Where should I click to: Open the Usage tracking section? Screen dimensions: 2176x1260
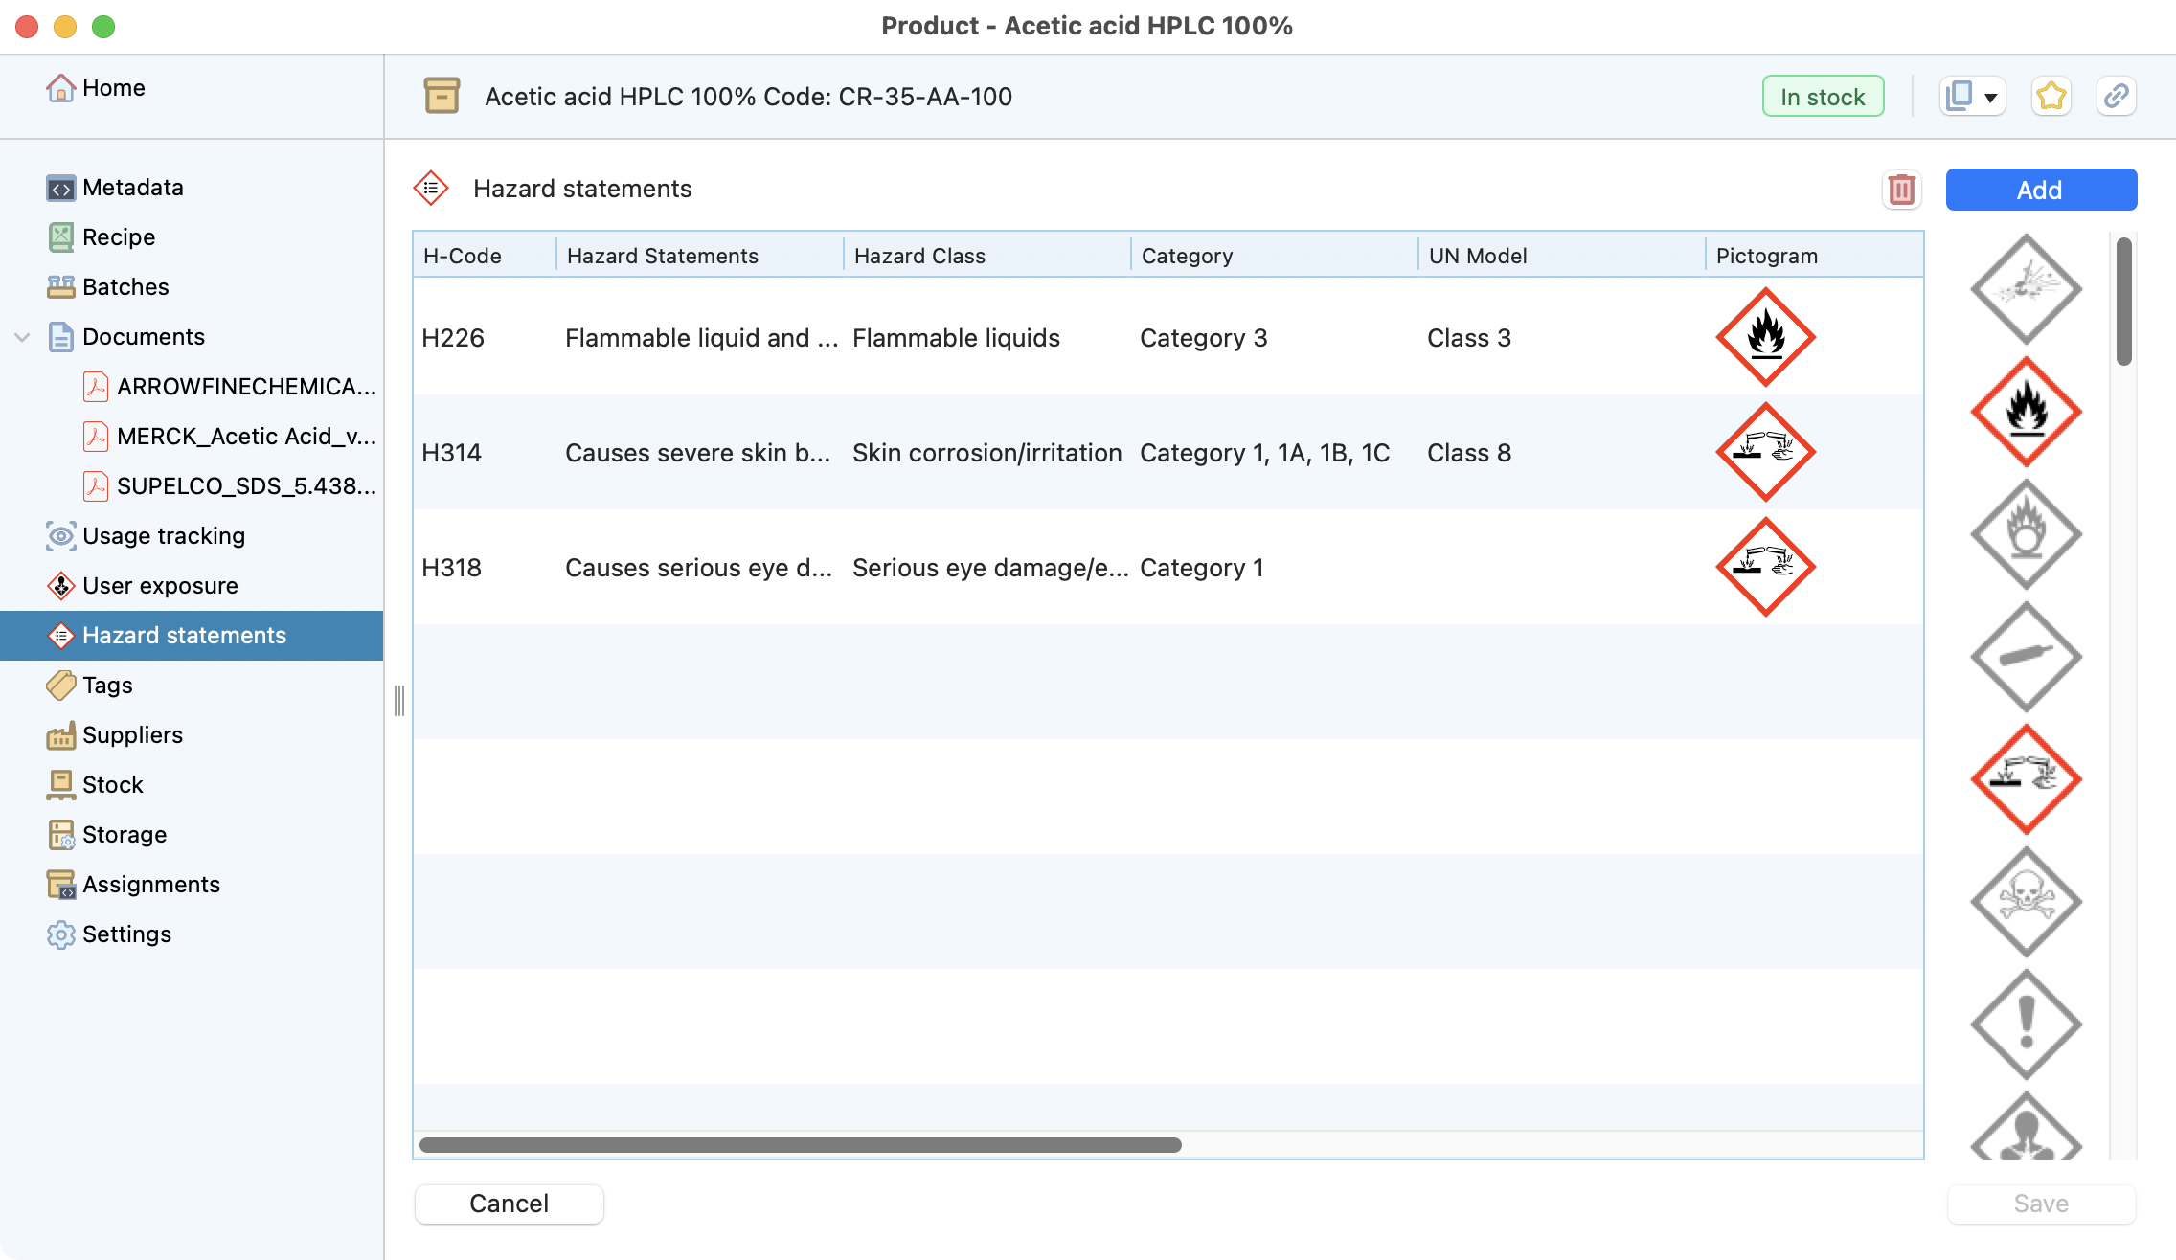pos(163,536)
